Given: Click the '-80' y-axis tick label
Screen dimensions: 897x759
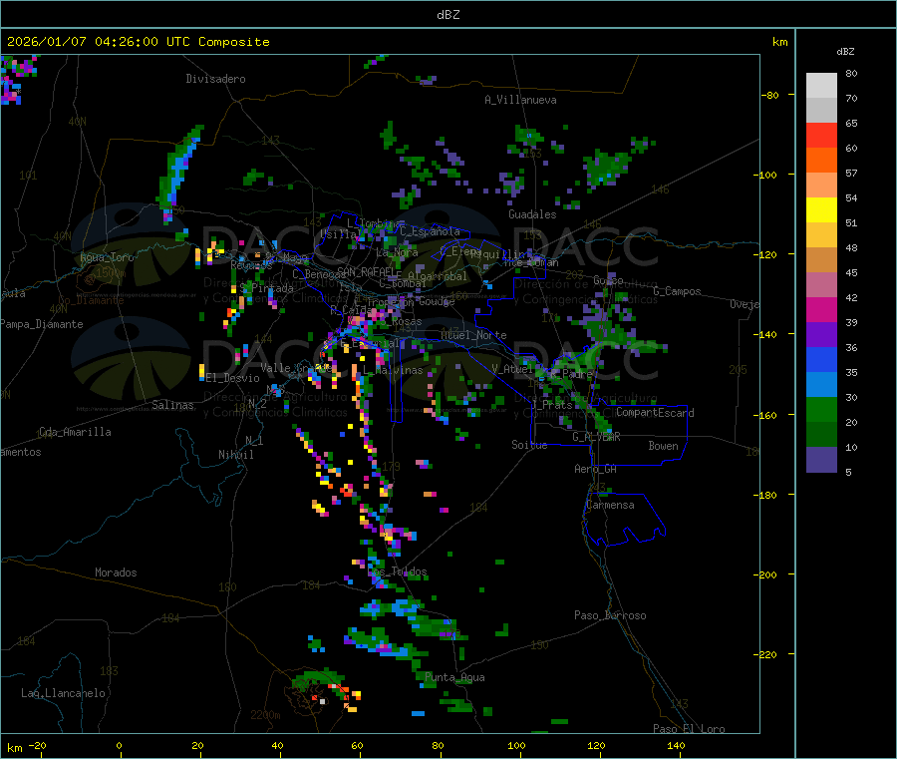Looking at the screenshot, I should [x=769, y=96].
